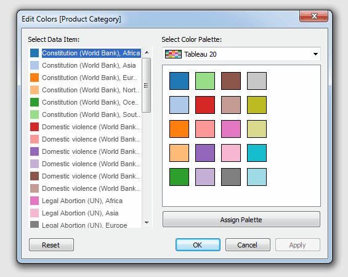Image resolution: width=348 pixels, height=277 pixels.
Task: Select the dark blue palette swatch
Action: point(179,81)
